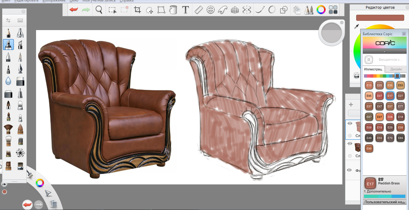The width and height of the screenshot is (409, 210).
Task: Switch to the Иллюстрац. tab in Copic library
Action: point(374,69)
